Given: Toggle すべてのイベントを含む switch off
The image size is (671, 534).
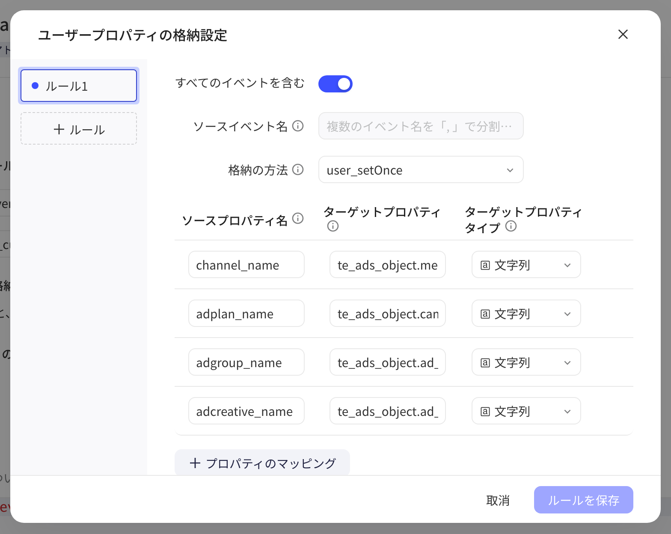Looking at the screenshot, I should [x=335, y=84].
